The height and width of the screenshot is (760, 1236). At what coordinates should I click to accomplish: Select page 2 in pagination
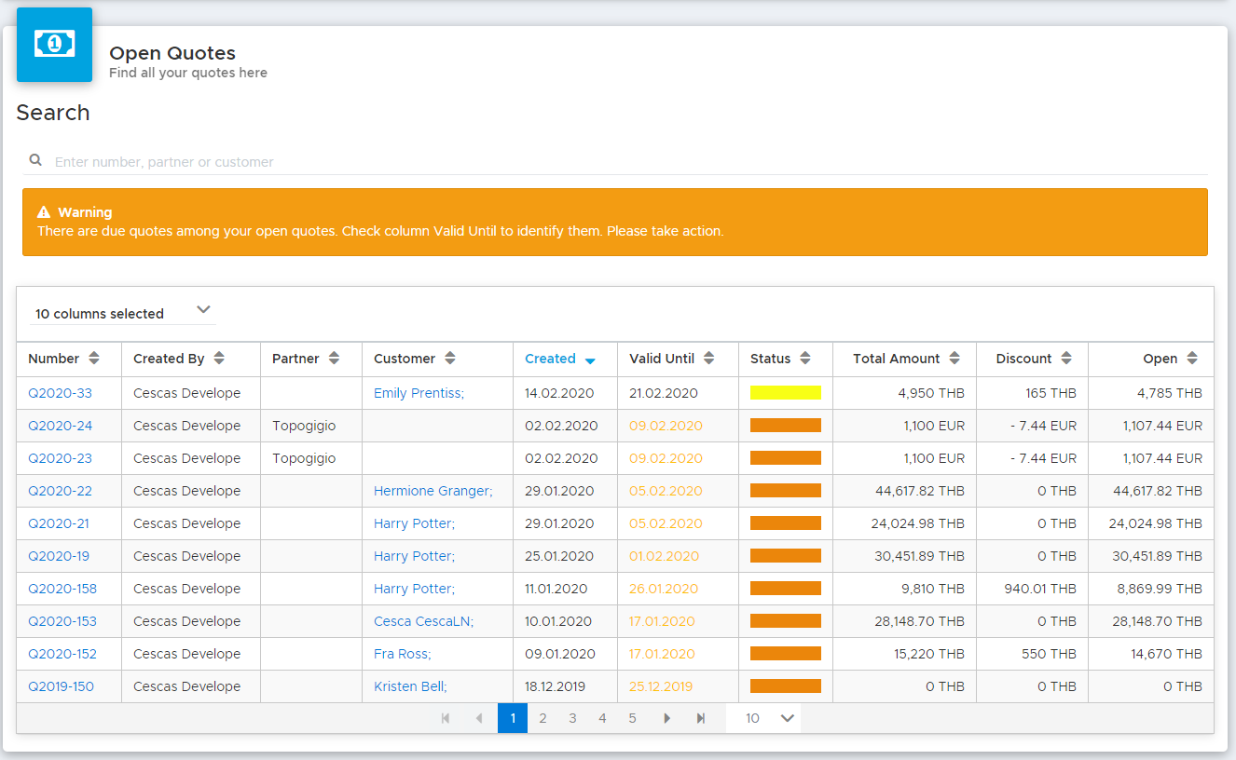point(542,718)
